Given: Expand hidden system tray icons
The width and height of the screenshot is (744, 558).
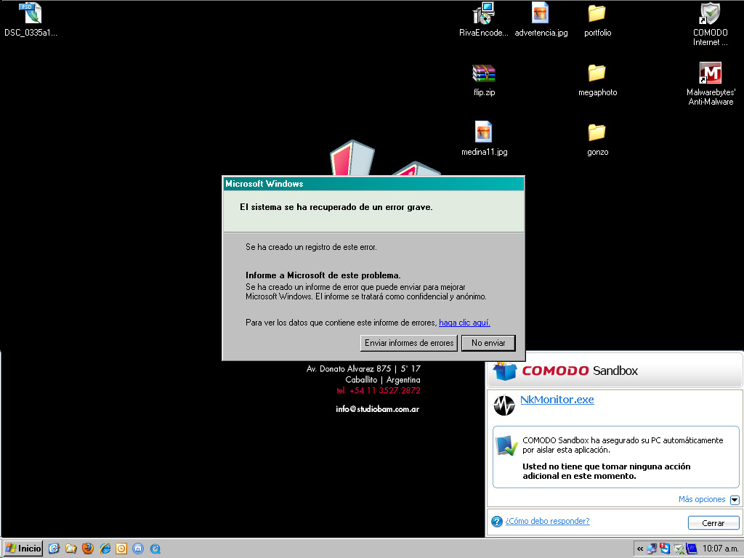Looking at the screenshot, I should 640,549.
